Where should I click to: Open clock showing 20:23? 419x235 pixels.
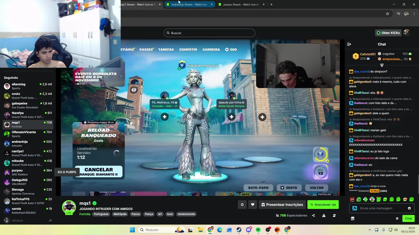(409, 230)
